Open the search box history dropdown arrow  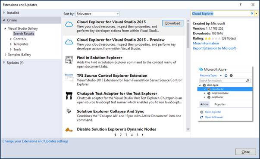pyautogui.click(x=257, y=13)
